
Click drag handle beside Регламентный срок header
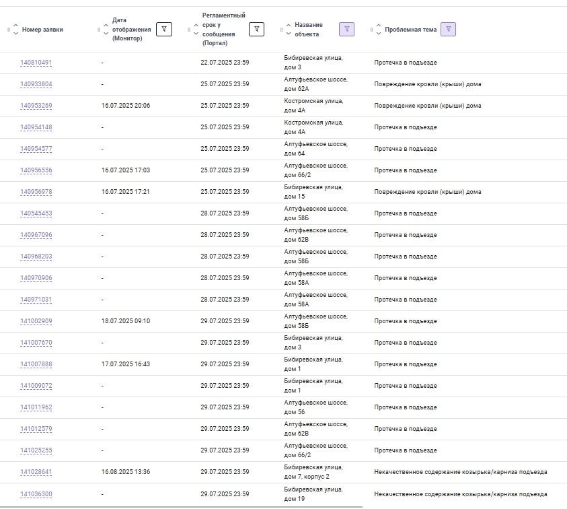[189, 30]
